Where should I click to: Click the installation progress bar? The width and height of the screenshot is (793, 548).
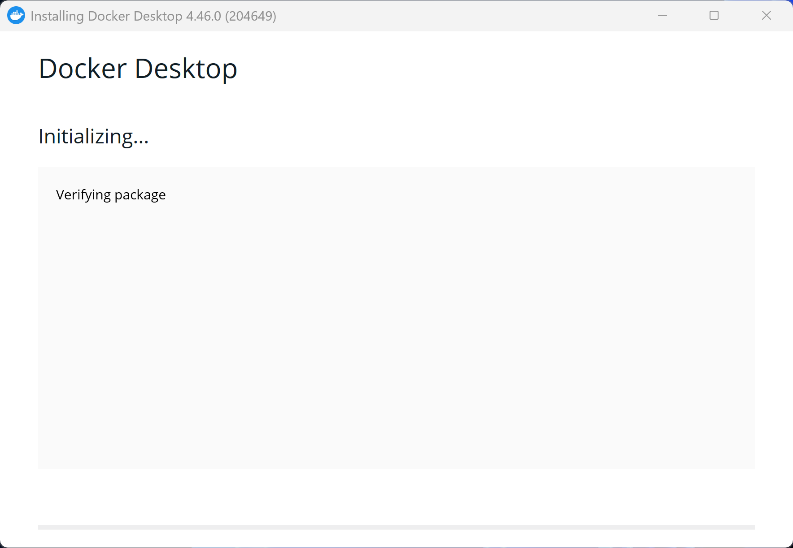396,527
